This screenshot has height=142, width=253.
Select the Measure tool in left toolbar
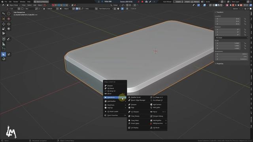(4, 44)
